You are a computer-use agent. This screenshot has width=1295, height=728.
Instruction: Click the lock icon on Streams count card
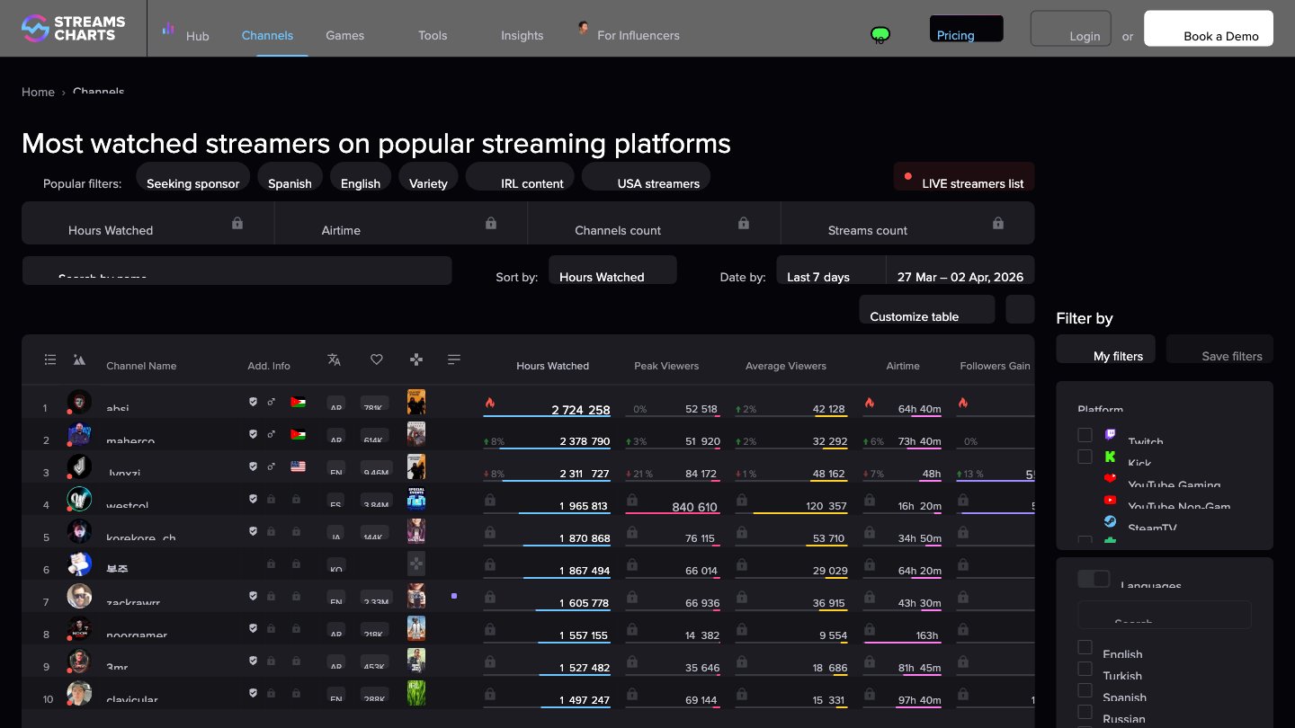(998, 222)
